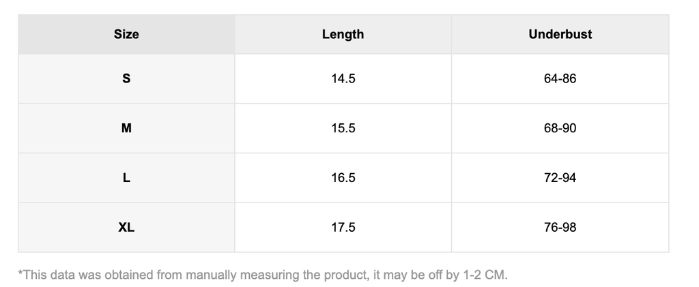699x287 pixels.
Task: Click the 17.5 length value
Action: (343, 228)
